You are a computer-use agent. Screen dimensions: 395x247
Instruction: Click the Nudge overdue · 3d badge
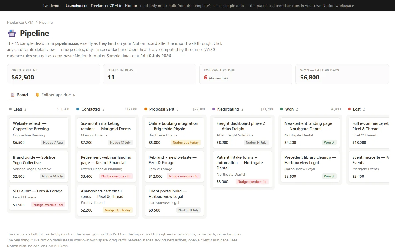[x=116, y=176]
